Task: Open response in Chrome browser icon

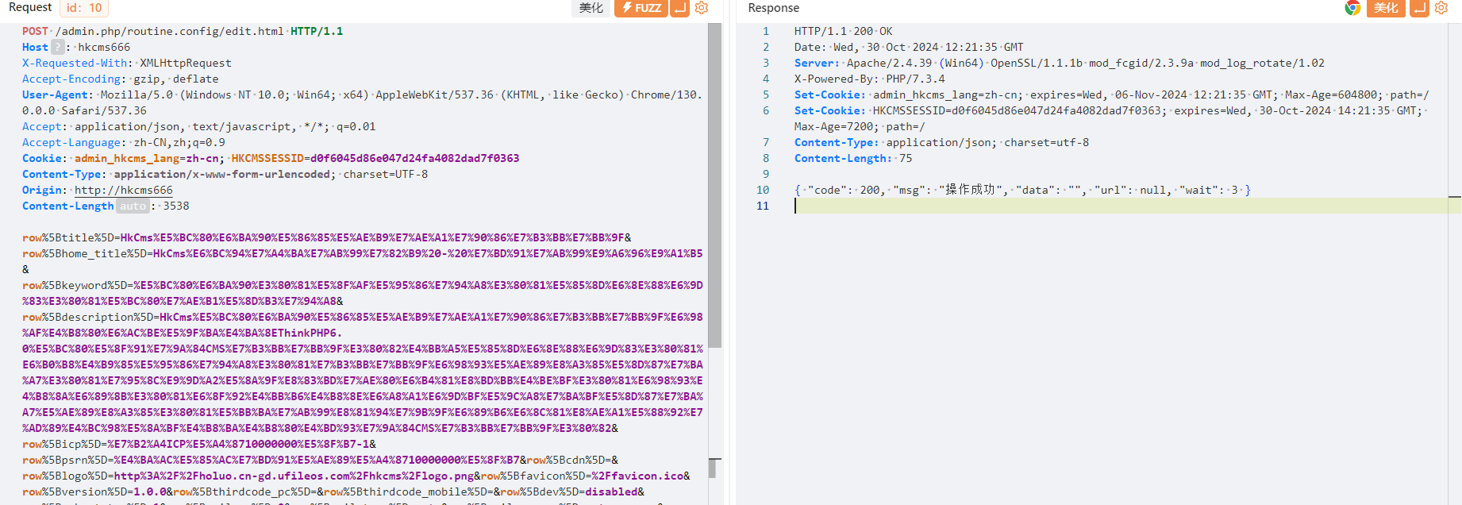Action: (1352, 8)
